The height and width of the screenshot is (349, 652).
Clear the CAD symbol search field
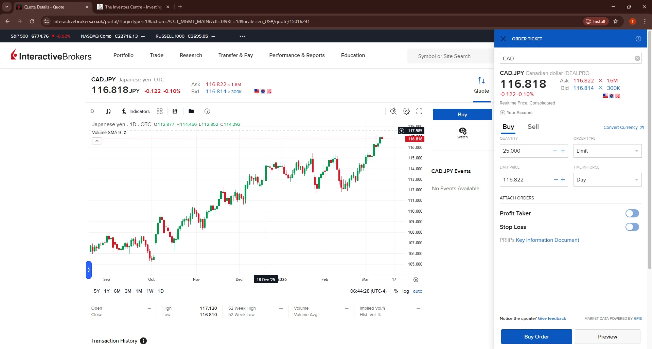click(x=637, y=58)
